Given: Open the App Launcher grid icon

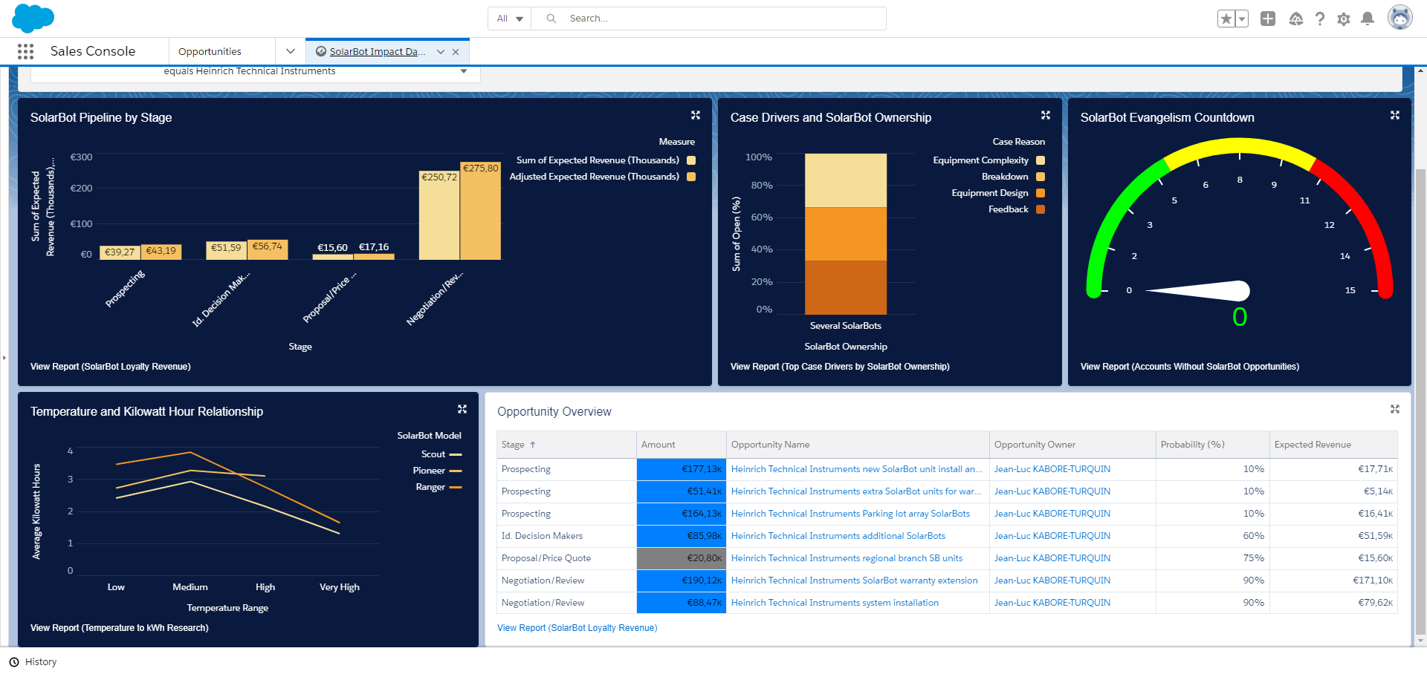Looking at the screenshot, I should pyautogui.click(x=25, y=51).
